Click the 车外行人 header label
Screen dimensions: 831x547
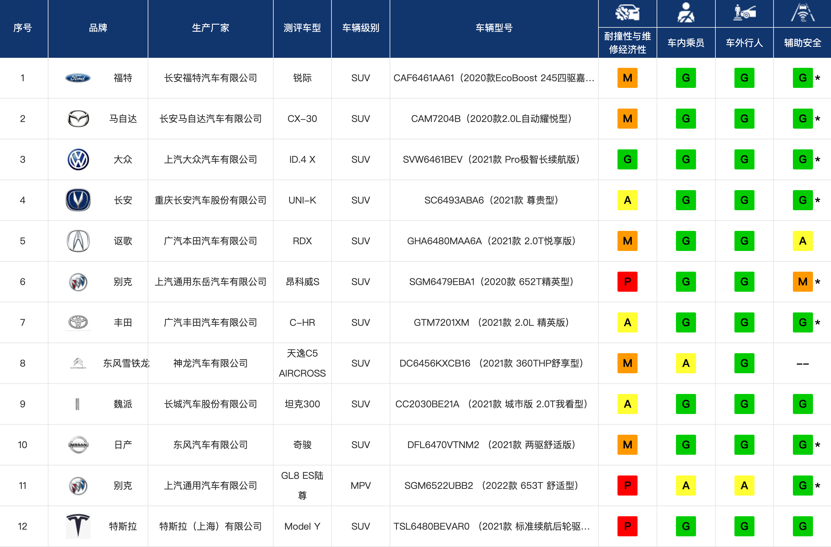[744, 42]
